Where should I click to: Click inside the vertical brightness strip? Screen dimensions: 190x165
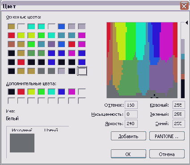tap(183, 60)
